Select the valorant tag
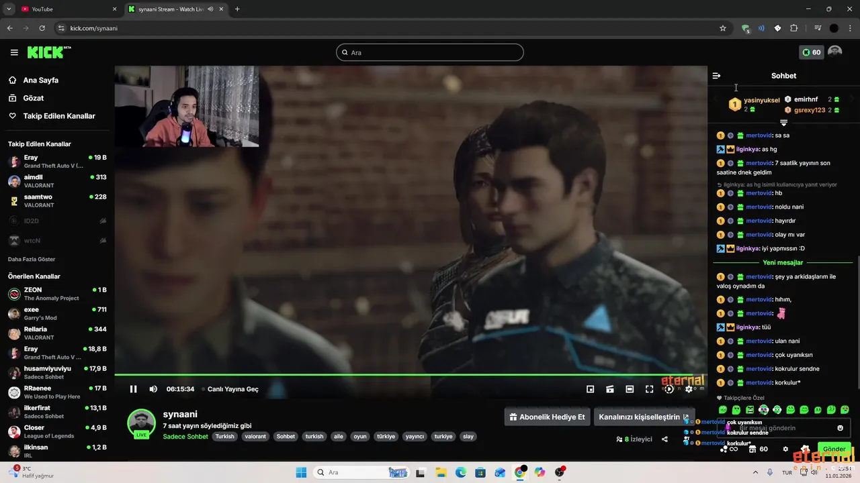Screen dimensions: 860x483 click(255, 436)
